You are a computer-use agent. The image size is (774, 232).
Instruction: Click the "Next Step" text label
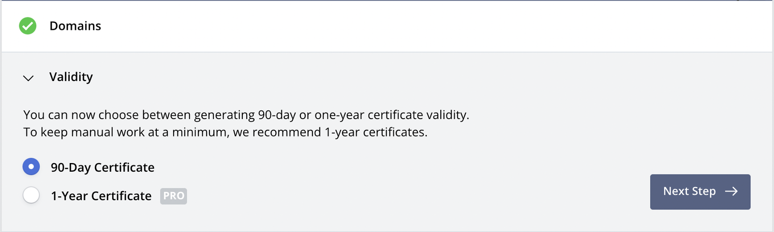click(x=689, y=191)
